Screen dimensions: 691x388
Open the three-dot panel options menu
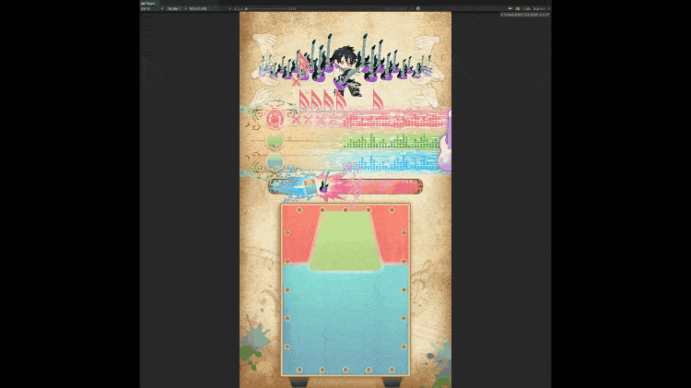[x=548, y=3]
